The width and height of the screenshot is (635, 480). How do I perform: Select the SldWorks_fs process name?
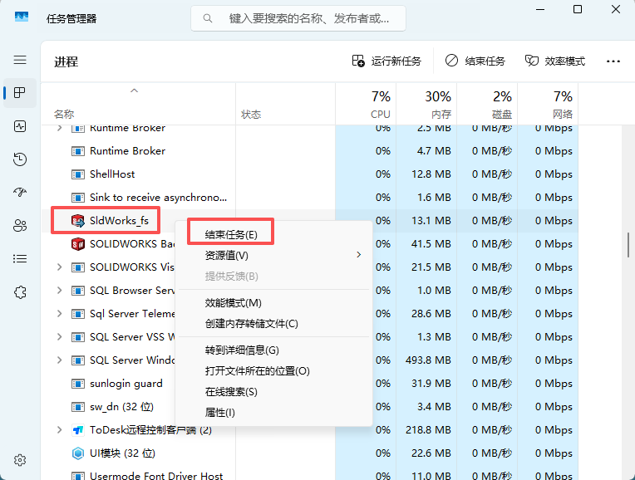coord(119,221)
